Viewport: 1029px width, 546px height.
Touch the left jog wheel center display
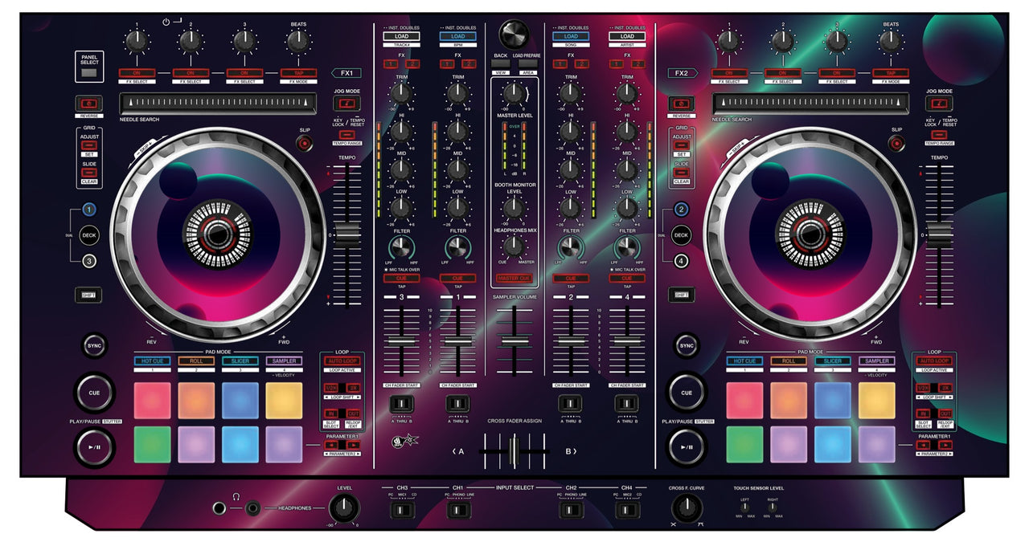217,234
